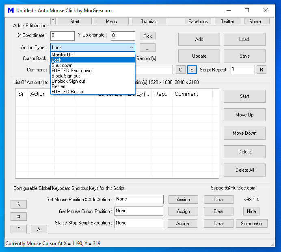281x252 pixels.
Task: Click the C button beside the comment field
Action: click(x=181, y=70)
